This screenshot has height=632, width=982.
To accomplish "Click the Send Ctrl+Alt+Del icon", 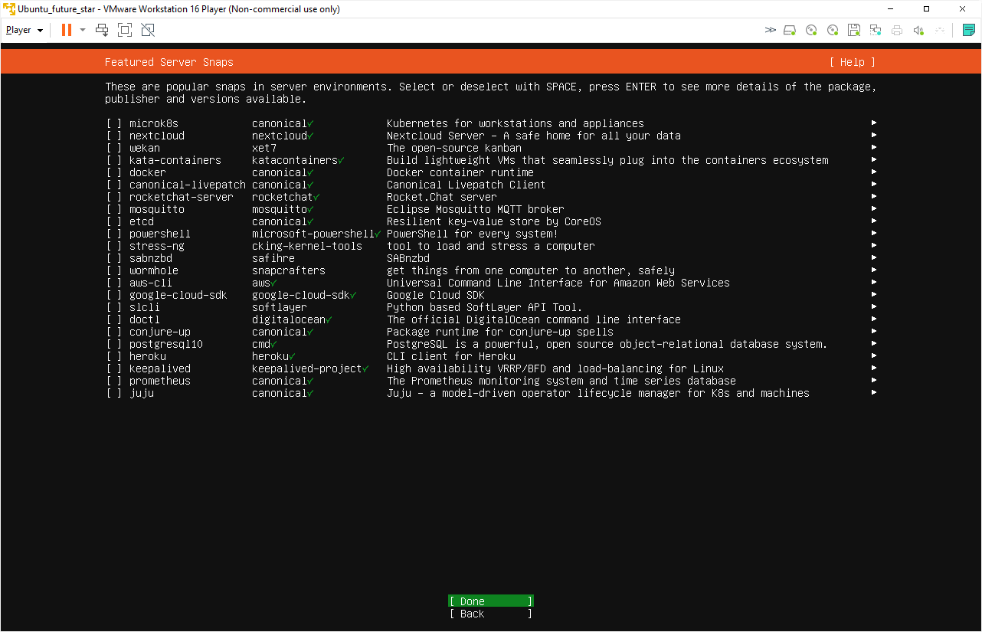I will coord(102,30).
